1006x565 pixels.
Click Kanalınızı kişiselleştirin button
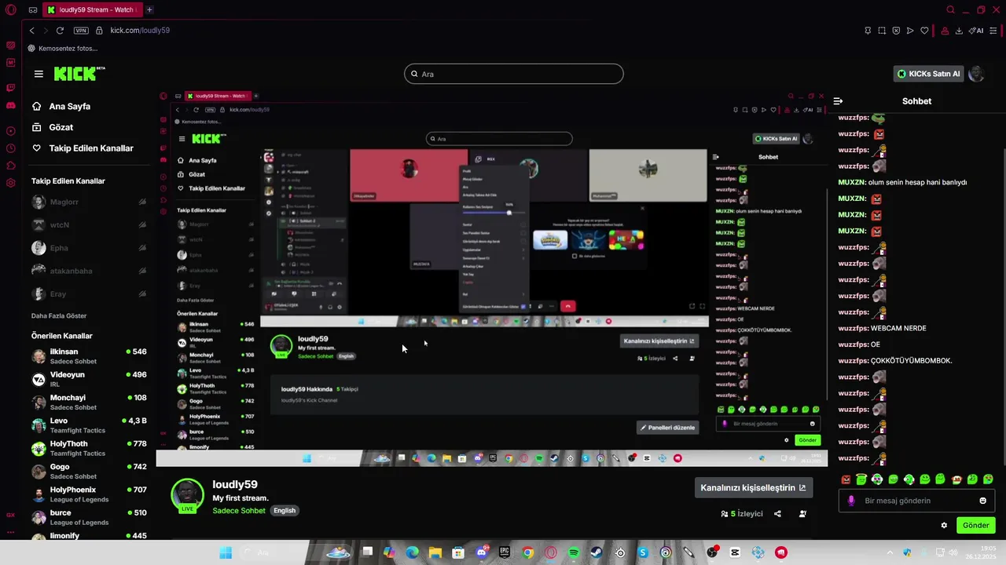[753, 487]
